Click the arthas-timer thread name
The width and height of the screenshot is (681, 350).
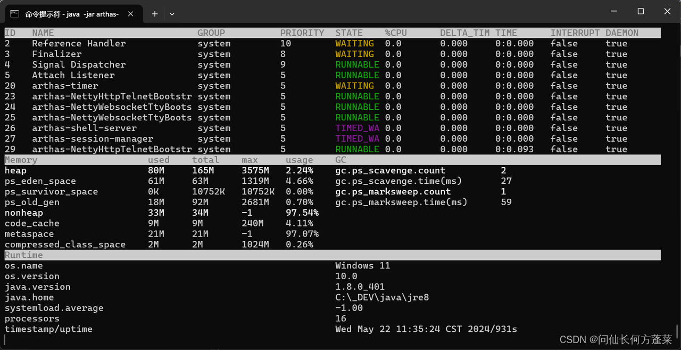pos(65,86)
